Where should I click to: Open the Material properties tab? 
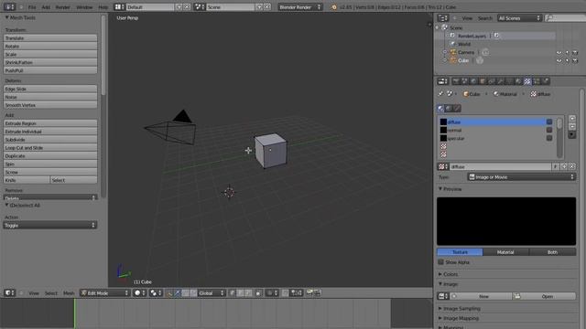[518, 81]
